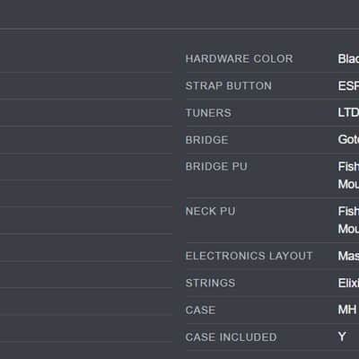Click the bridge pickup value starting 'Fish'
The width and height of the screenshot is (359, 359).
pyautogui.click(x=348, y=166)
